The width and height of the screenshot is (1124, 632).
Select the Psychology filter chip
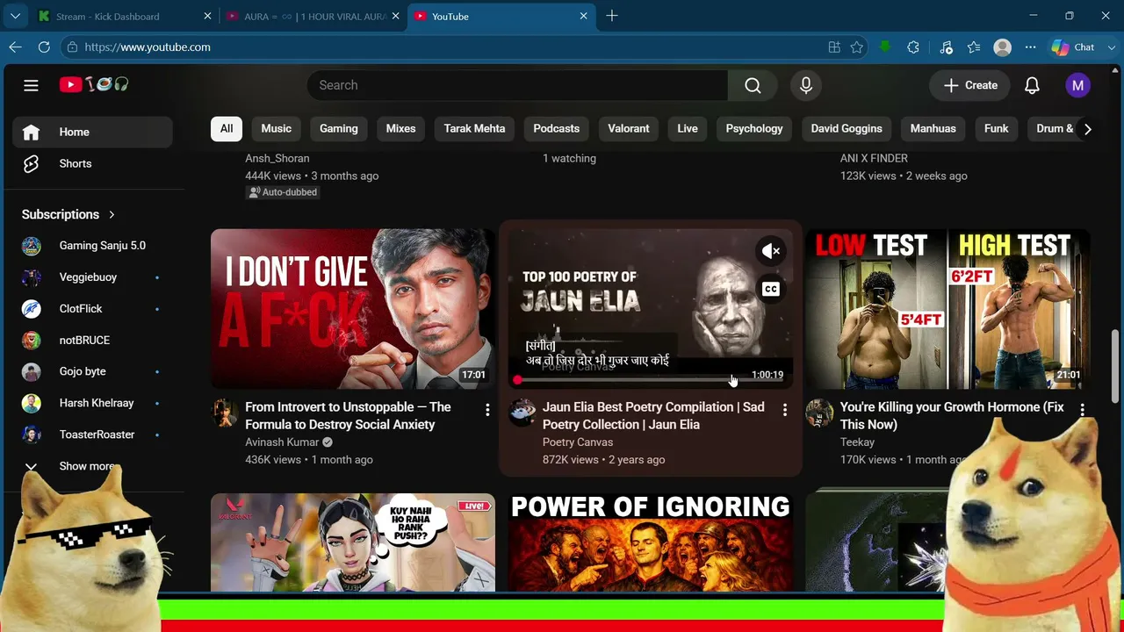[x=754, y=129]
